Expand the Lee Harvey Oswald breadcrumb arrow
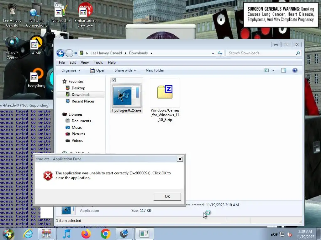Screen dimensions: 321x240 pos(125,53)
